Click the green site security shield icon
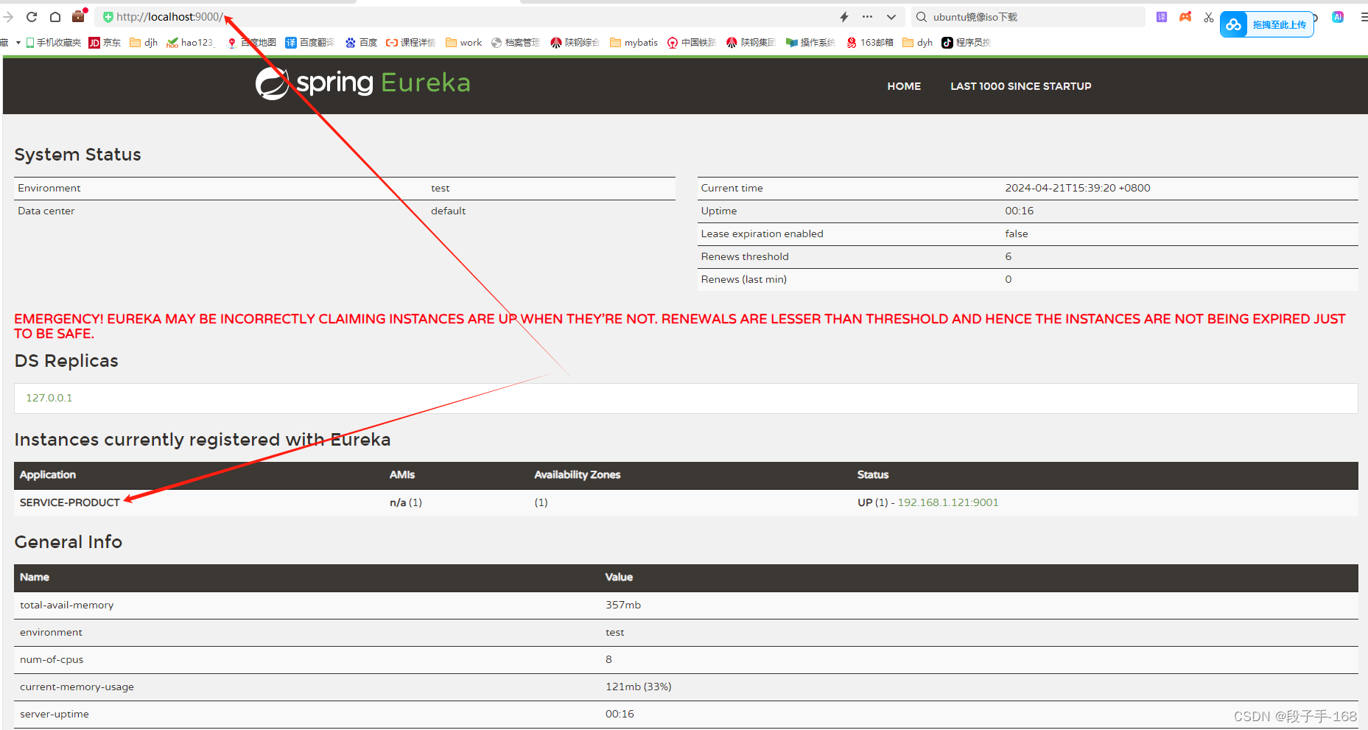This screenshot has width=1368, height=730. click(x=108, y=17)
